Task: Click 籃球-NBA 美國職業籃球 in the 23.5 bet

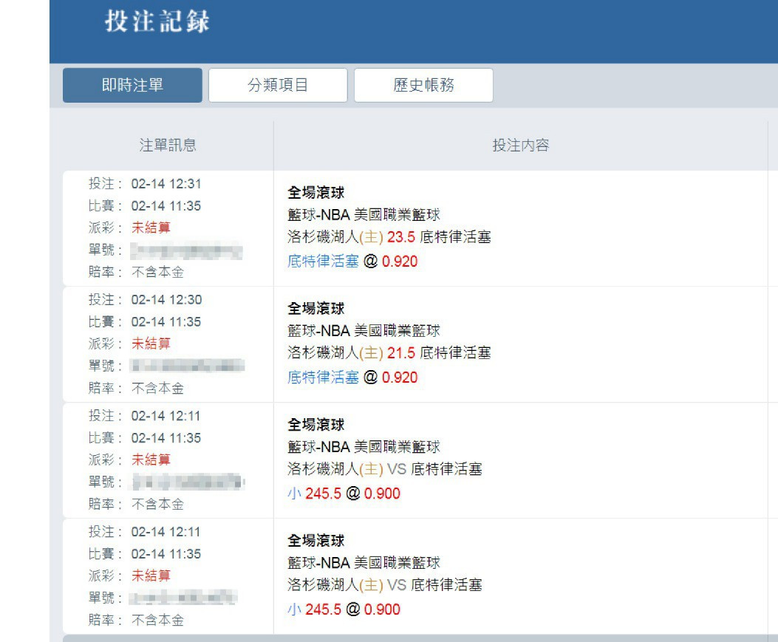Action: pyautogui.click(x=364, y=215)
